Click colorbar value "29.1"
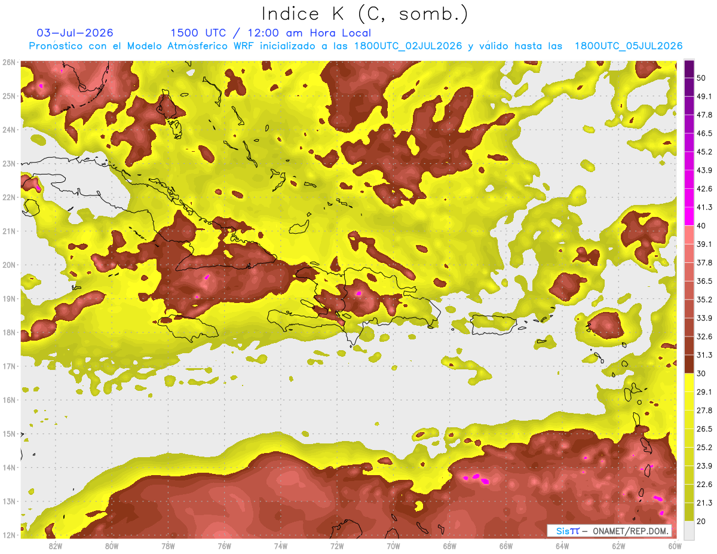 tap(704, 392)
